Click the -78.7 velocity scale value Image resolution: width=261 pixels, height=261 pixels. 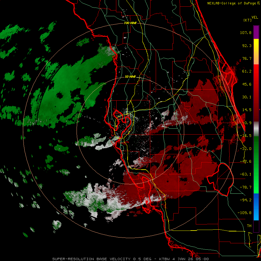coord(246,187)
